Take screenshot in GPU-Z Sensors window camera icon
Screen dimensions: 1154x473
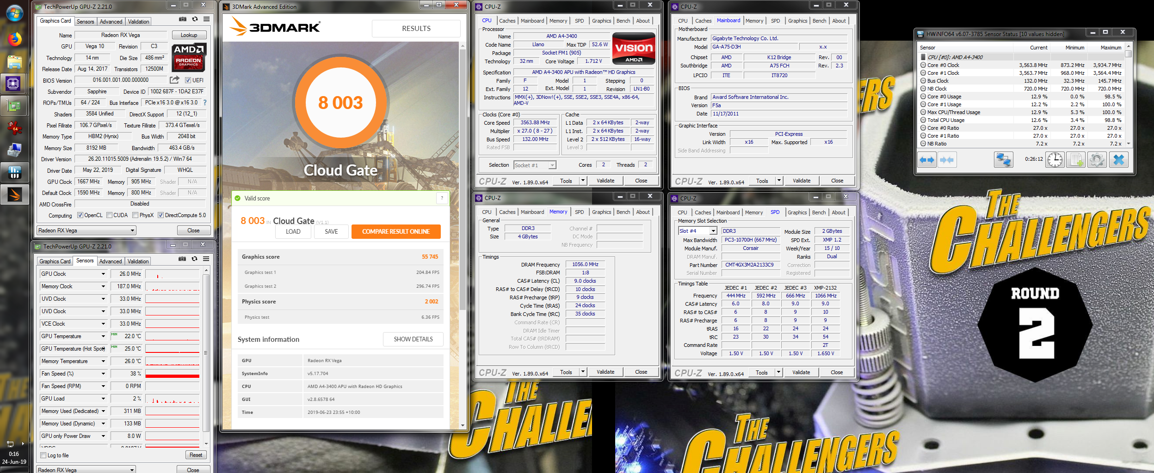182,259
